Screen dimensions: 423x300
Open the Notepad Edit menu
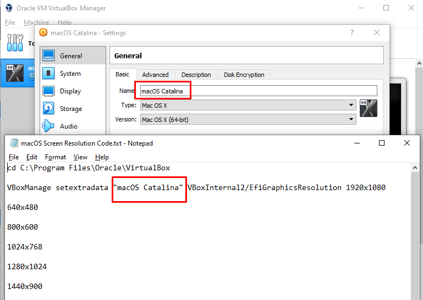coord(32,157)
